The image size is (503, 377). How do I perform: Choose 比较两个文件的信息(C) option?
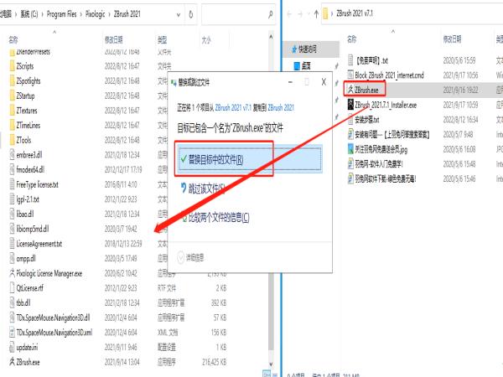click(x=215, y=218)
